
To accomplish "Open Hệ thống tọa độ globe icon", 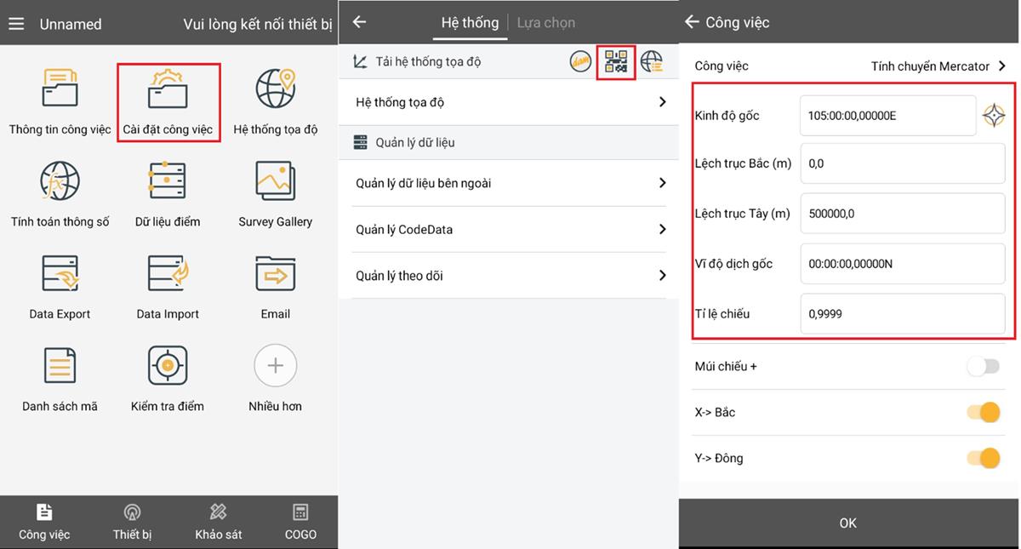I will point(275,90).
